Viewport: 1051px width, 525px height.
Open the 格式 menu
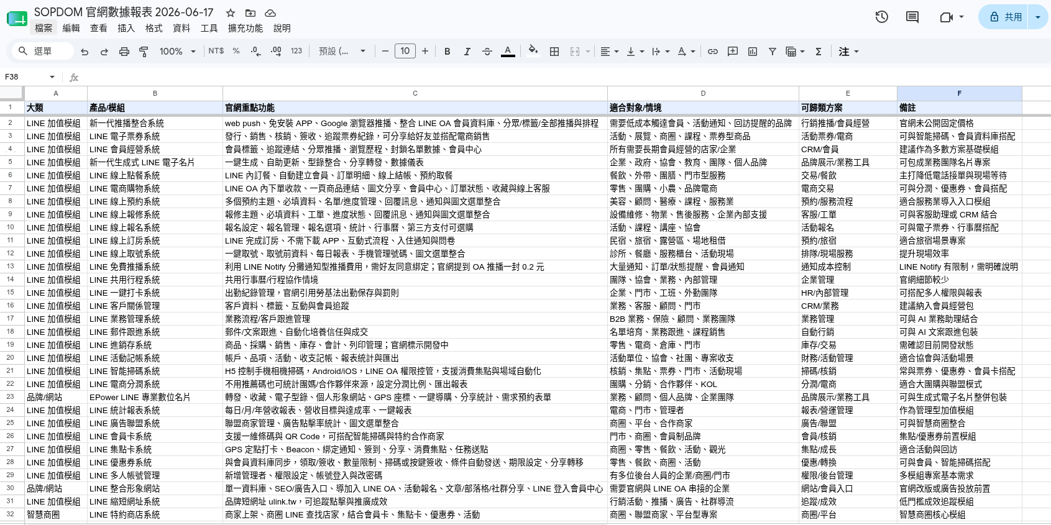coord(154,28)
